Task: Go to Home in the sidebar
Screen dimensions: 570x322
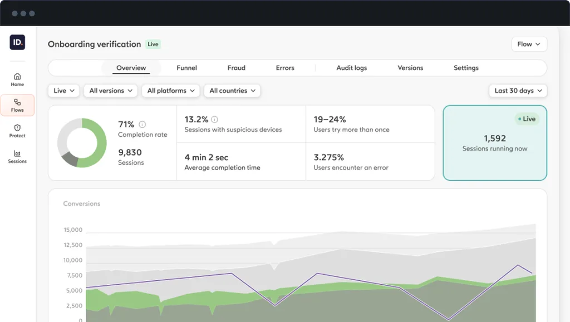Action: pyautogui.click(x=17, y=80)
